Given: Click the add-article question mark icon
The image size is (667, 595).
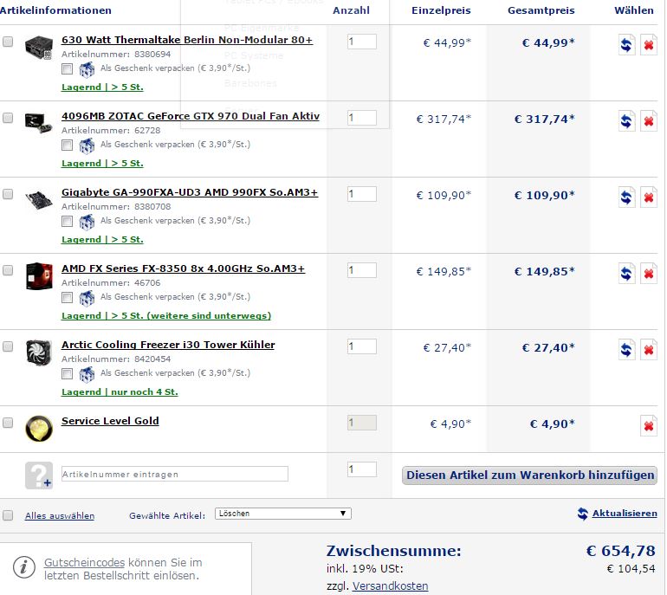Looking at the screenshot, I should pyautogui.click(x=39, y=475).
